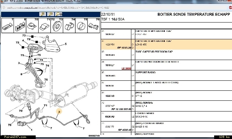232x139 pixels.
Task: Open part thumbnail number 71
Action: point(45,25)
